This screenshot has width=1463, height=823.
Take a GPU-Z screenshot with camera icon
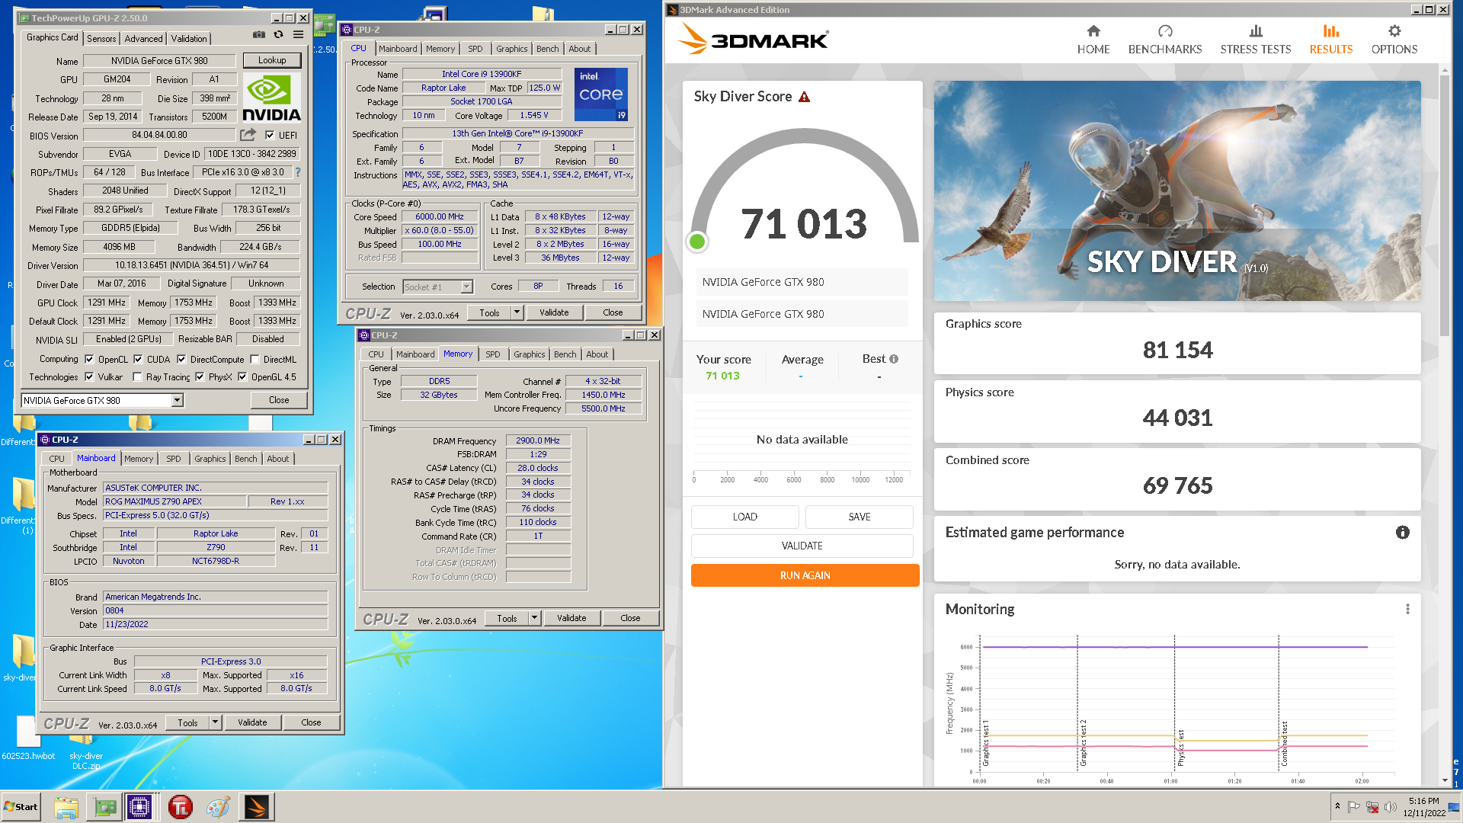pos(259,35)
